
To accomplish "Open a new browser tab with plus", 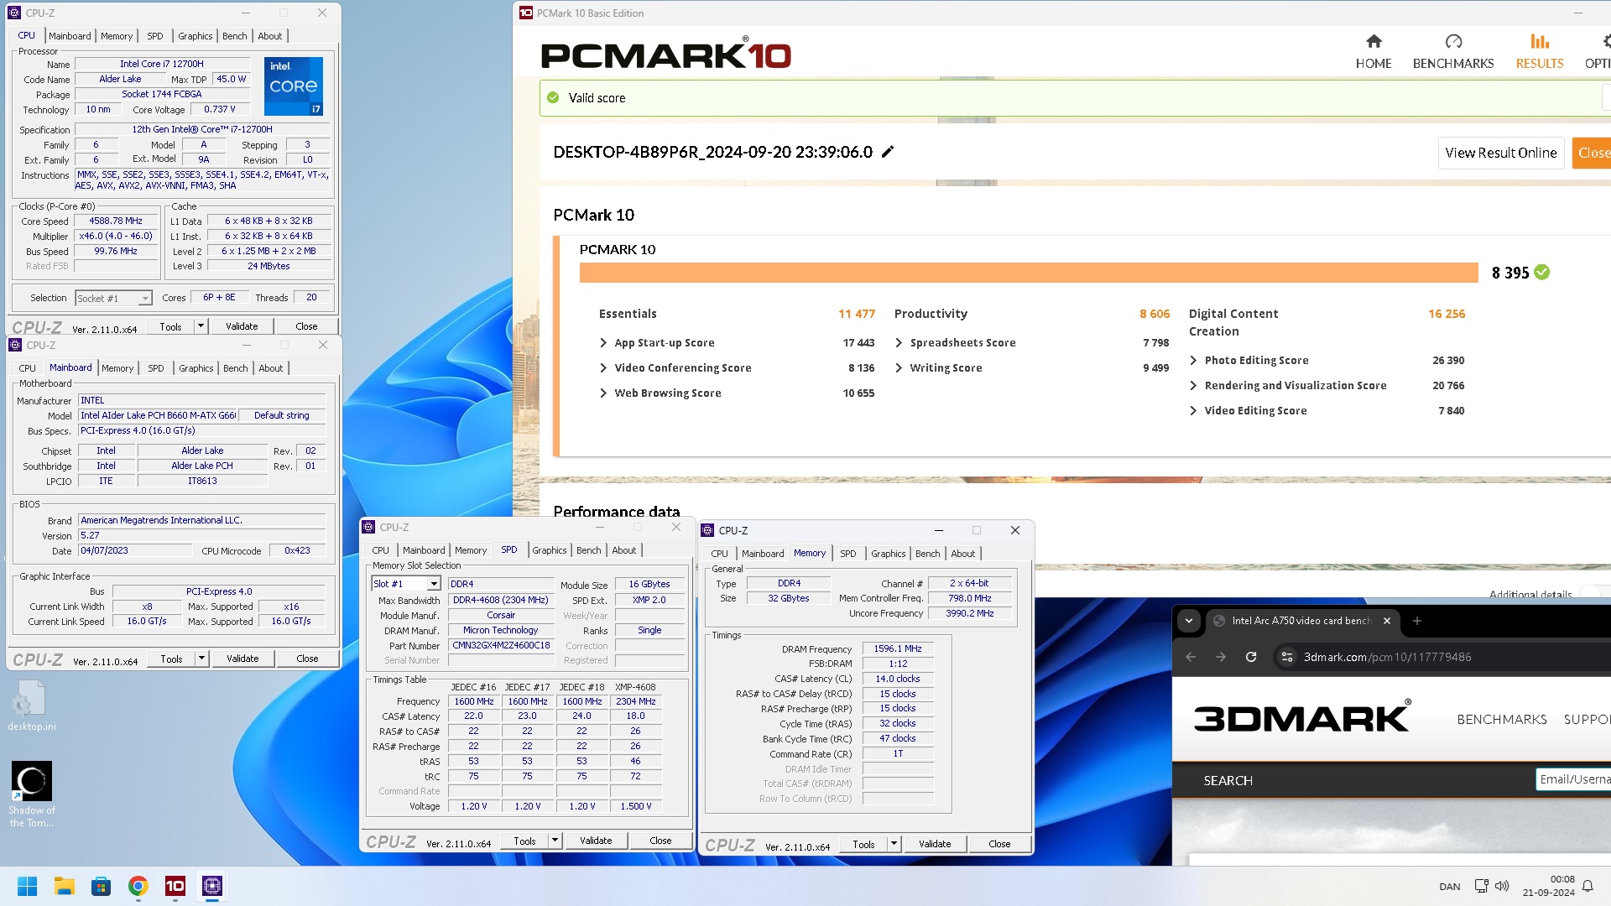I will (x=1417, y=621).
